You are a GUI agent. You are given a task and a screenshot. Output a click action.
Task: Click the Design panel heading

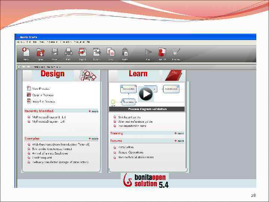click(x=53, y=74)
